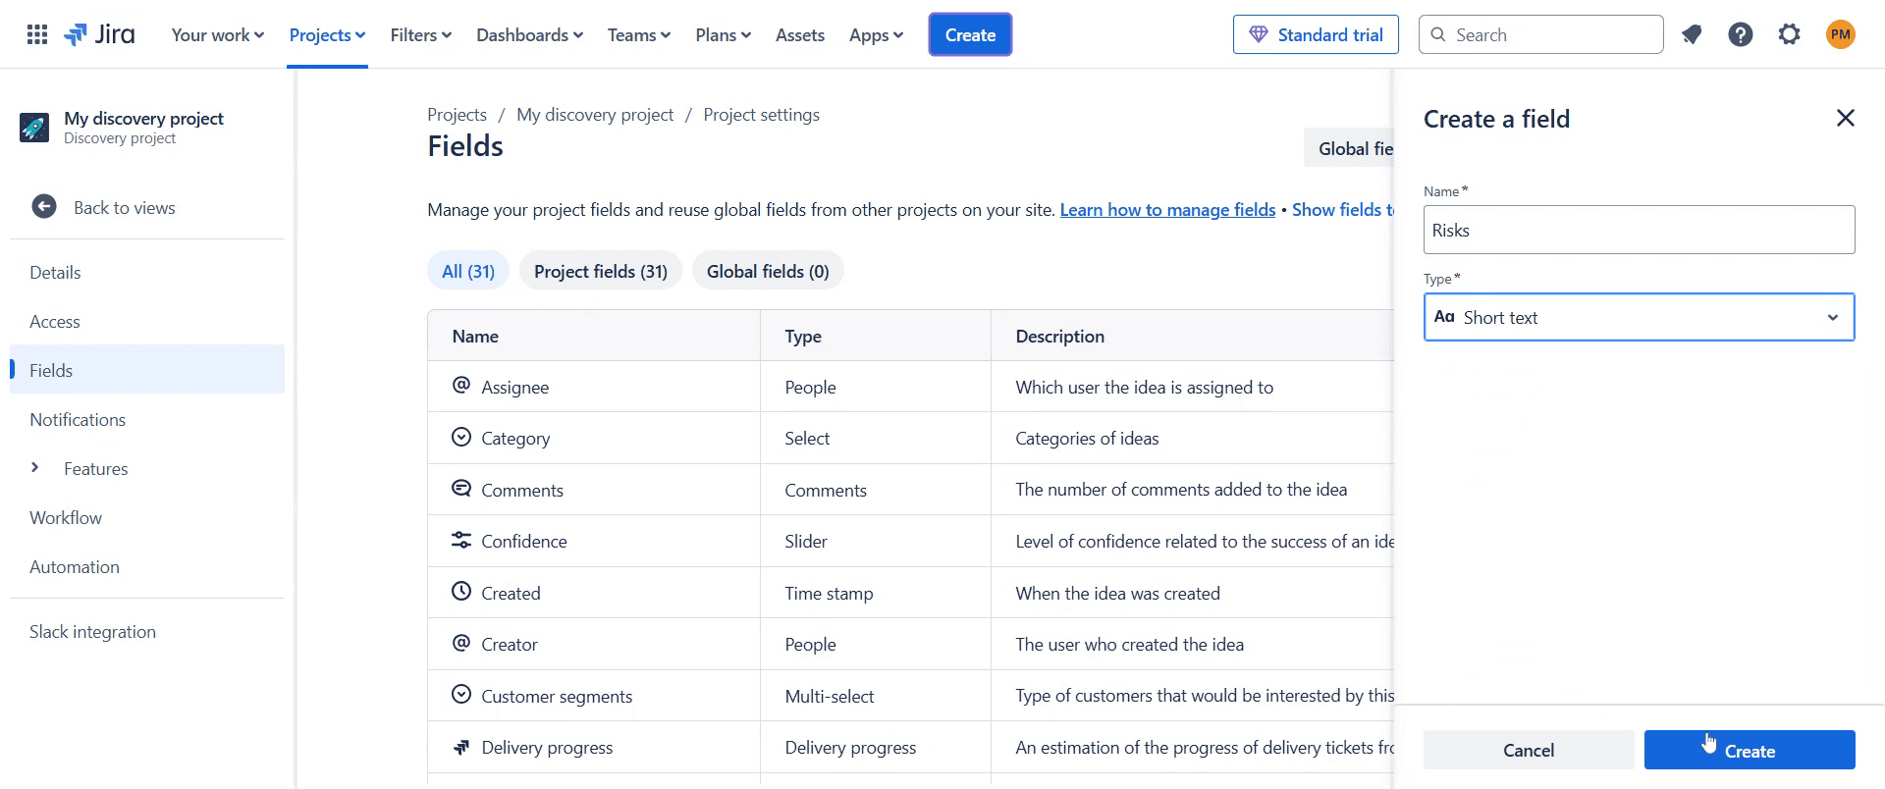Click the user profile avatar
Viewport: 1885px width, 789px height.
click(1840, 35)
